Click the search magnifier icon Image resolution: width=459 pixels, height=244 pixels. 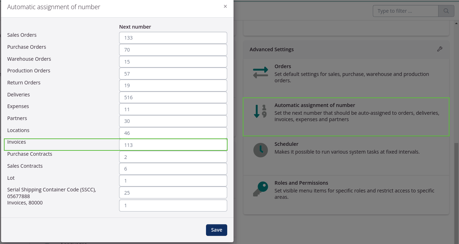pos(446,11)
